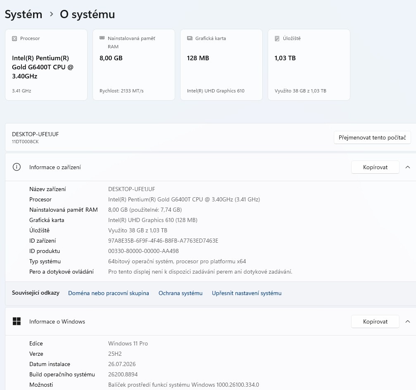Select the Úložiště 1,03 TB card
This screenshot has height=390, width=416.
(x=309, y=65)
